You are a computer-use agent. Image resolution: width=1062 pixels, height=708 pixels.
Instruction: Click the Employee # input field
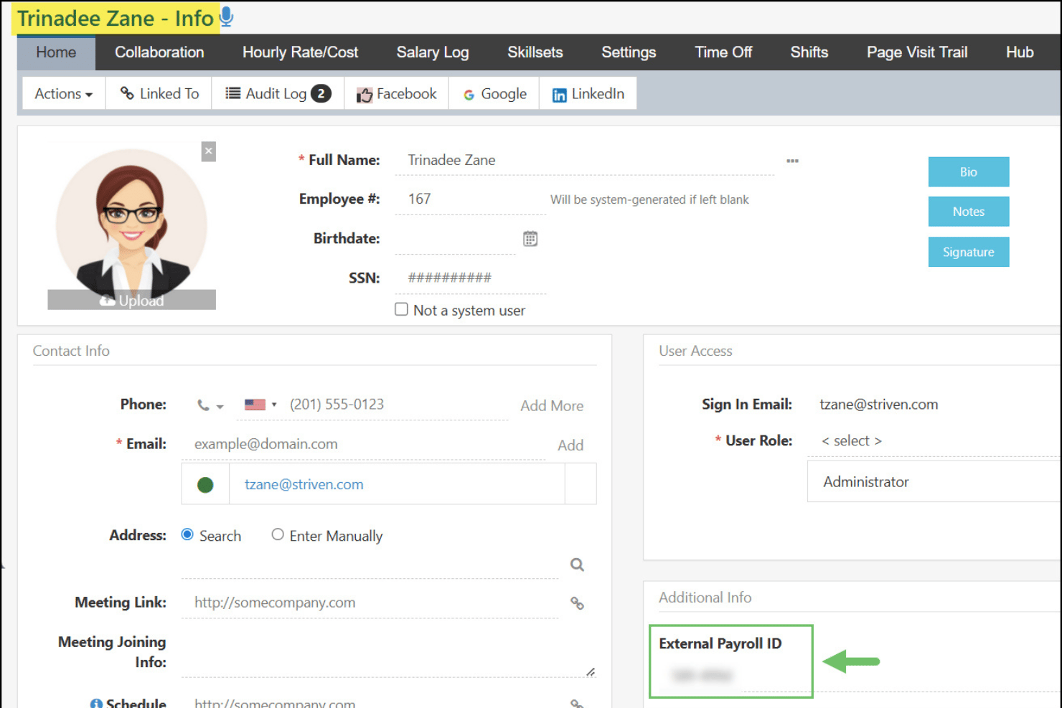tap(471, 199)
